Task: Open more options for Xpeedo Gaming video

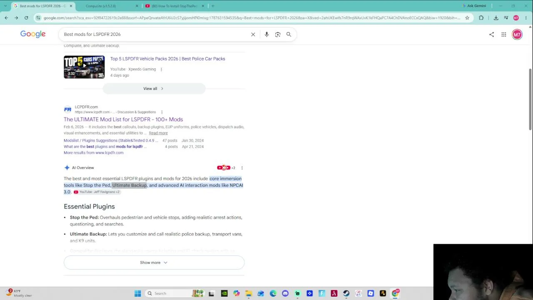Action: (161, 69)
